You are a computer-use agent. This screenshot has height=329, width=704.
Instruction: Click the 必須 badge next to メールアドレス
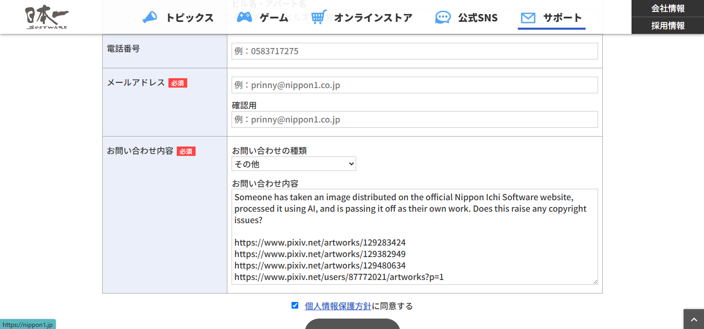(x=178, y=83)
